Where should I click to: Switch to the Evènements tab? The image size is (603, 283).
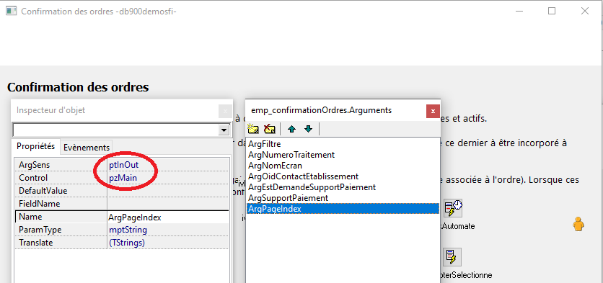86,147
